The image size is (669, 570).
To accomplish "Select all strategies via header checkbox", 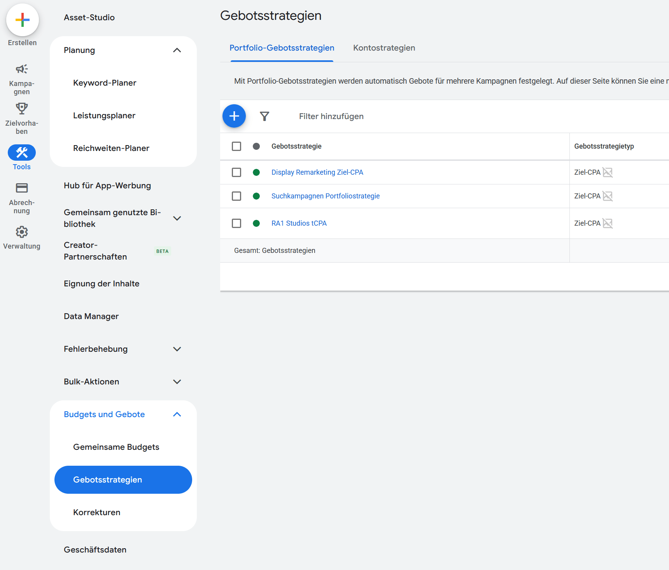I will [x=236, y=146].
